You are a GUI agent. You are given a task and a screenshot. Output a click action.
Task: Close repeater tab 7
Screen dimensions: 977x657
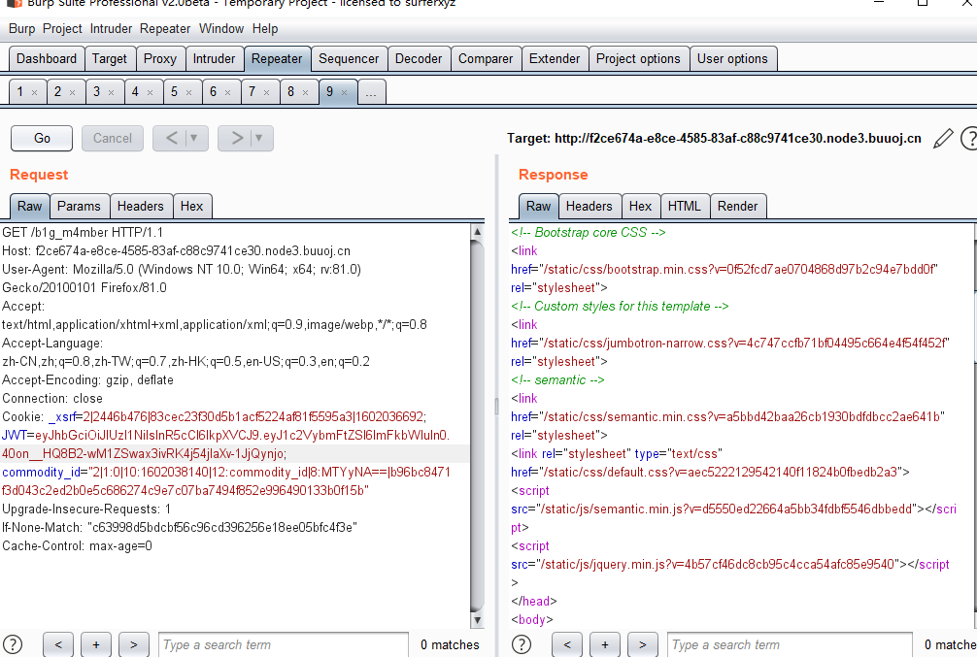(x=266, y=93)
